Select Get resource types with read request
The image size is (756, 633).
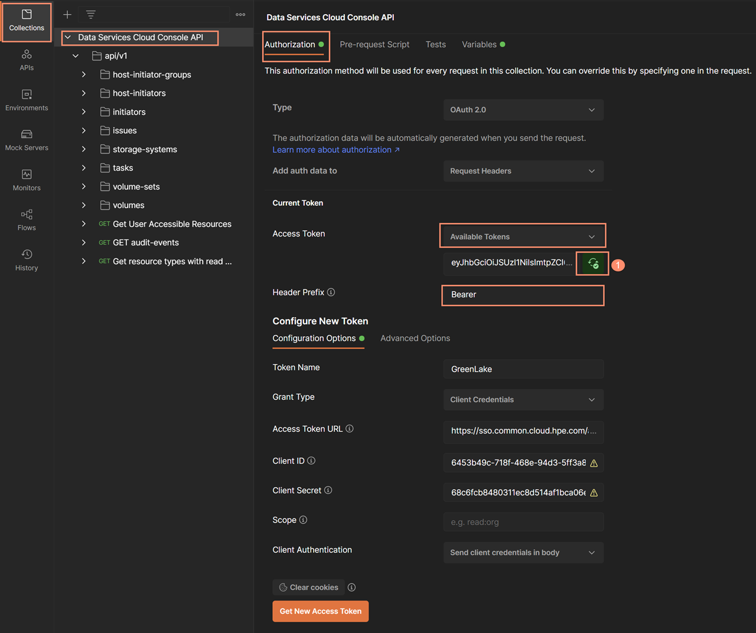(x=165, y=261)
